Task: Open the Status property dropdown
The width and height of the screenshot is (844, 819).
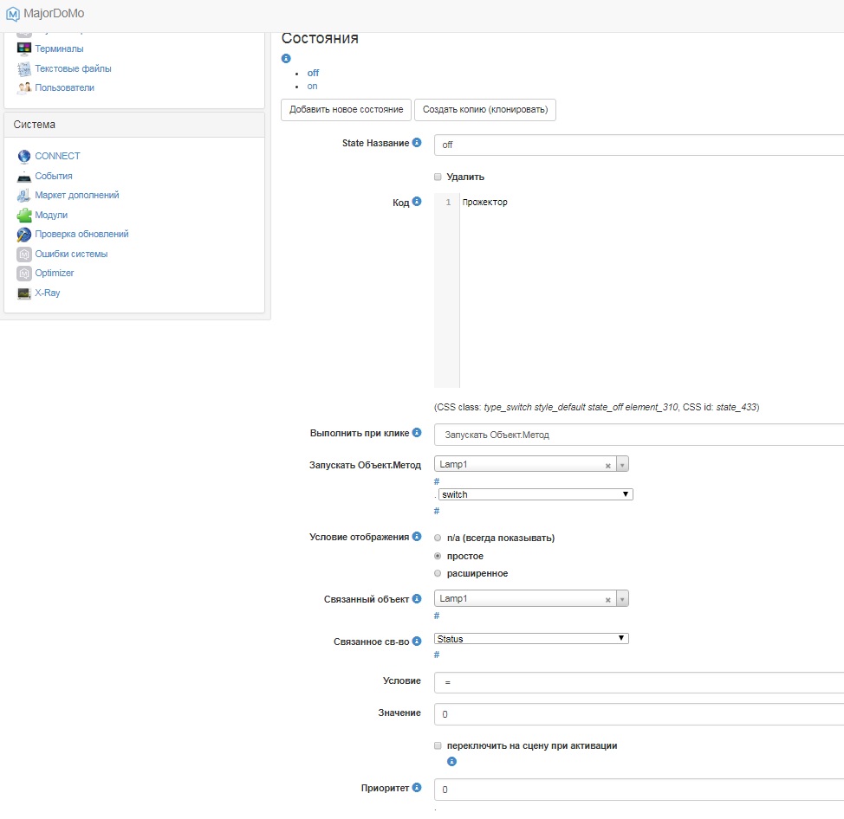Action: pos(532,639)
